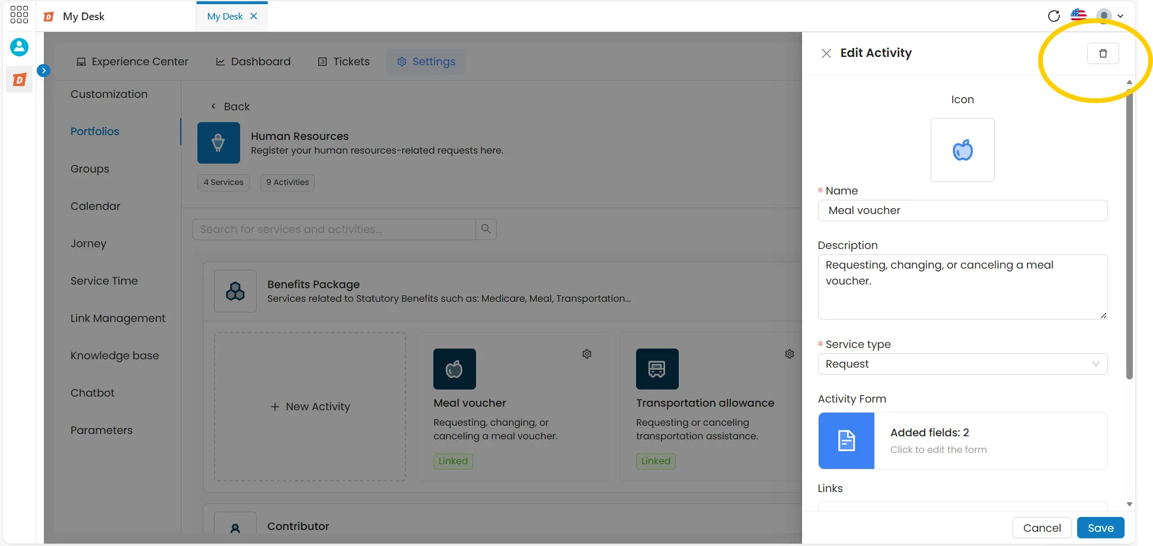Expand the sidebar with the blue arrow
The width and height of the screenshot is (1153, 546).
tap(43, 71)
